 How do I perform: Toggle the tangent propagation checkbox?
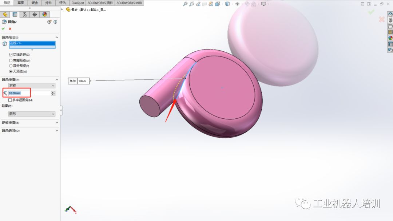point(11,55)
